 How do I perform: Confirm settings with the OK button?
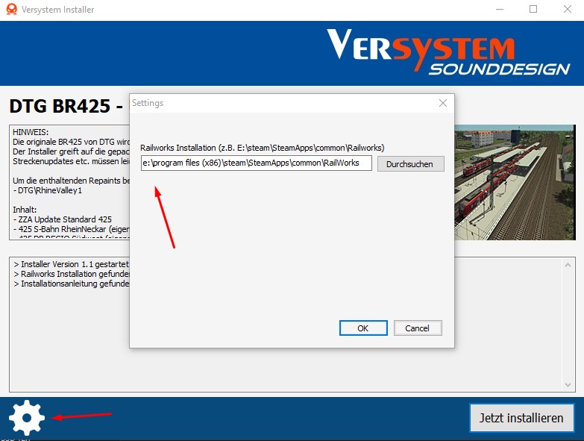(363, 328)
